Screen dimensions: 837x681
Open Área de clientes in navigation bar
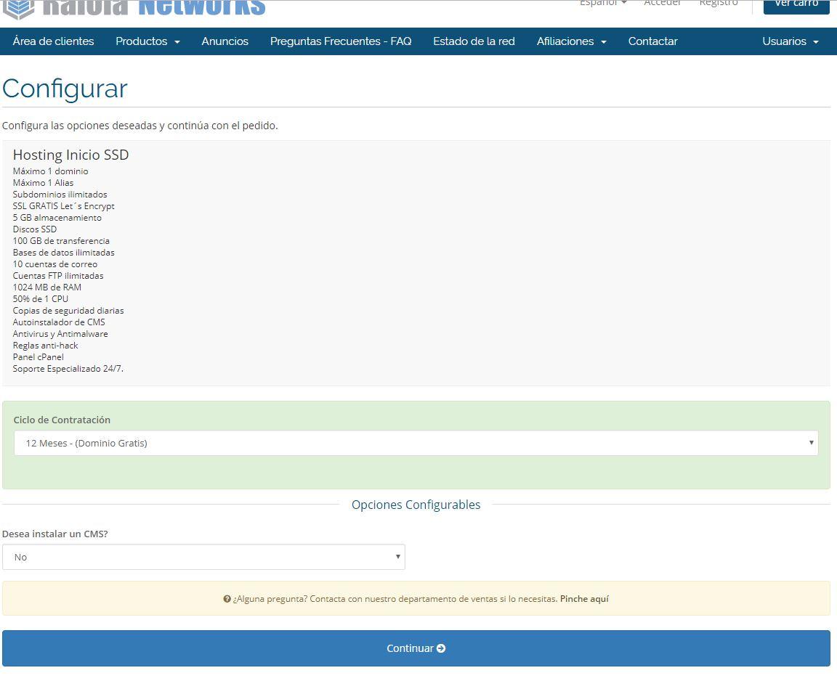point(53,41)
